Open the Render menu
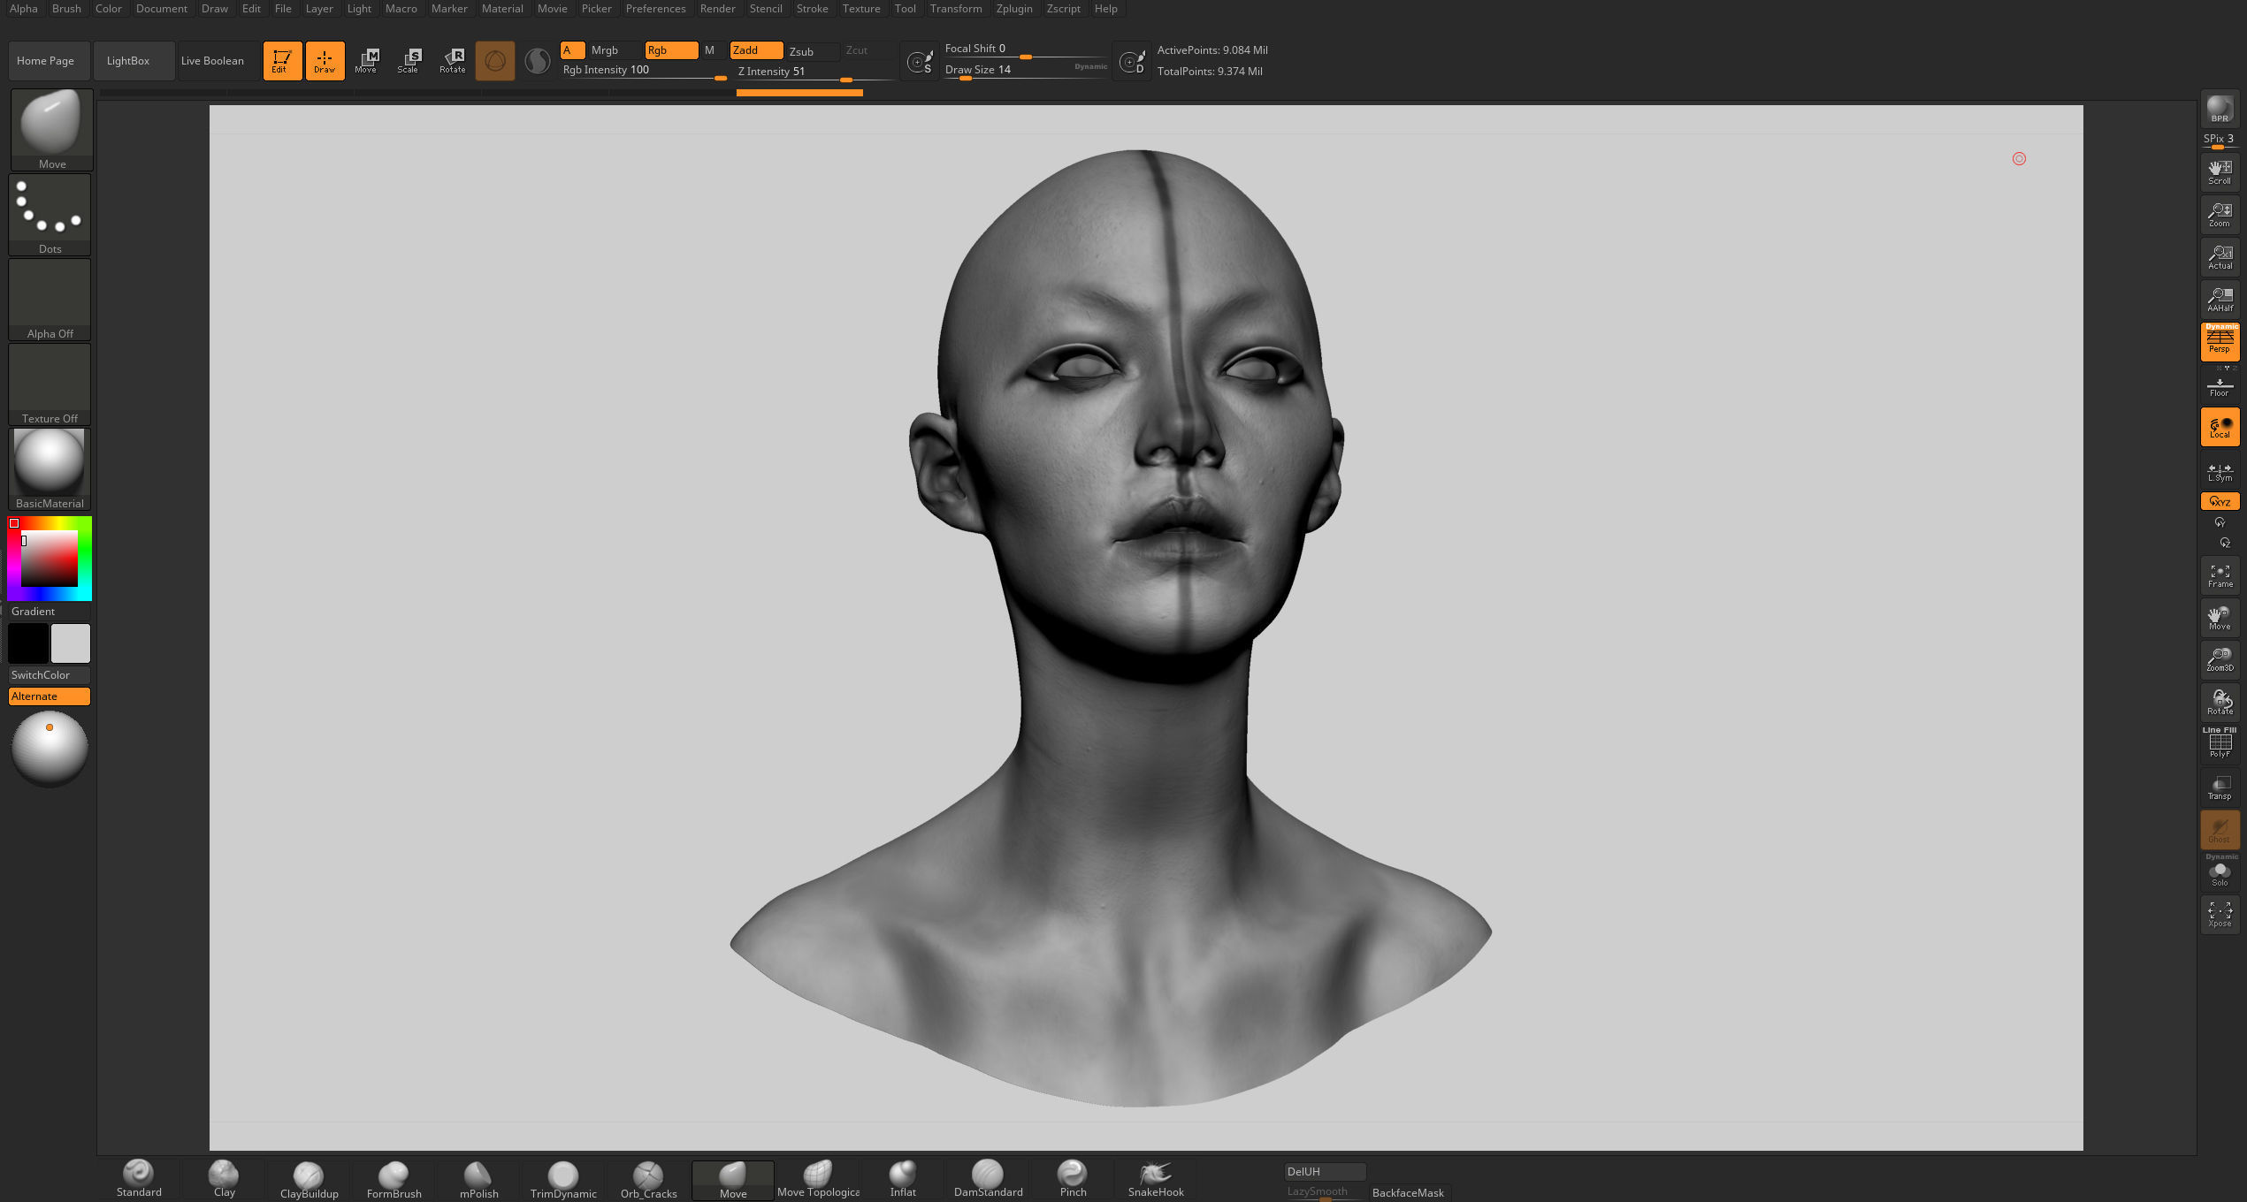The width and height of the screenshot is (2247, 1202). [x=717, y=9]
